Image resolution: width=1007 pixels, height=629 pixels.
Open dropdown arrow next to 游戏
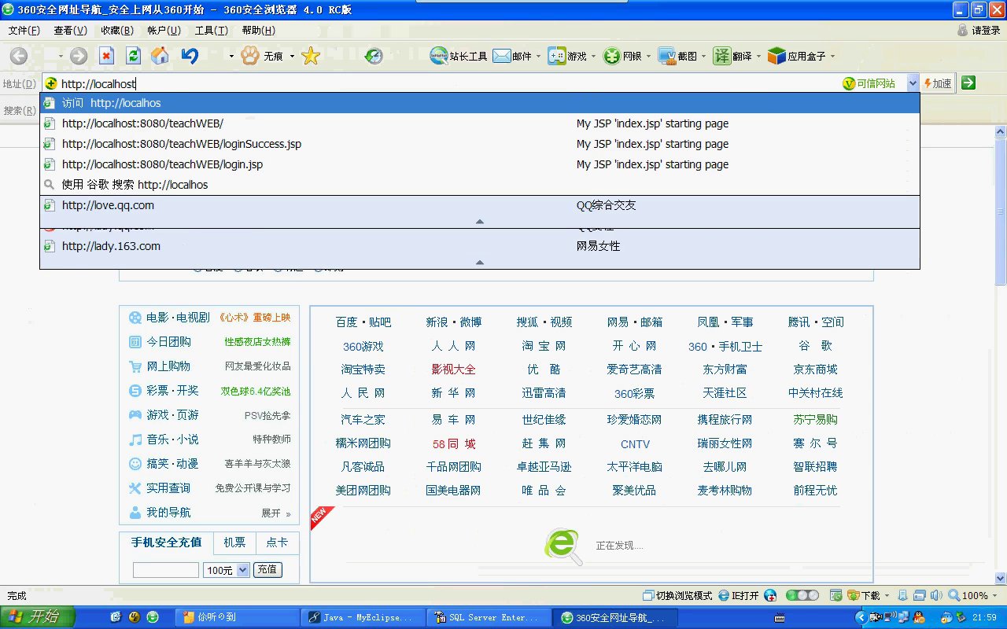click(593, 57)
